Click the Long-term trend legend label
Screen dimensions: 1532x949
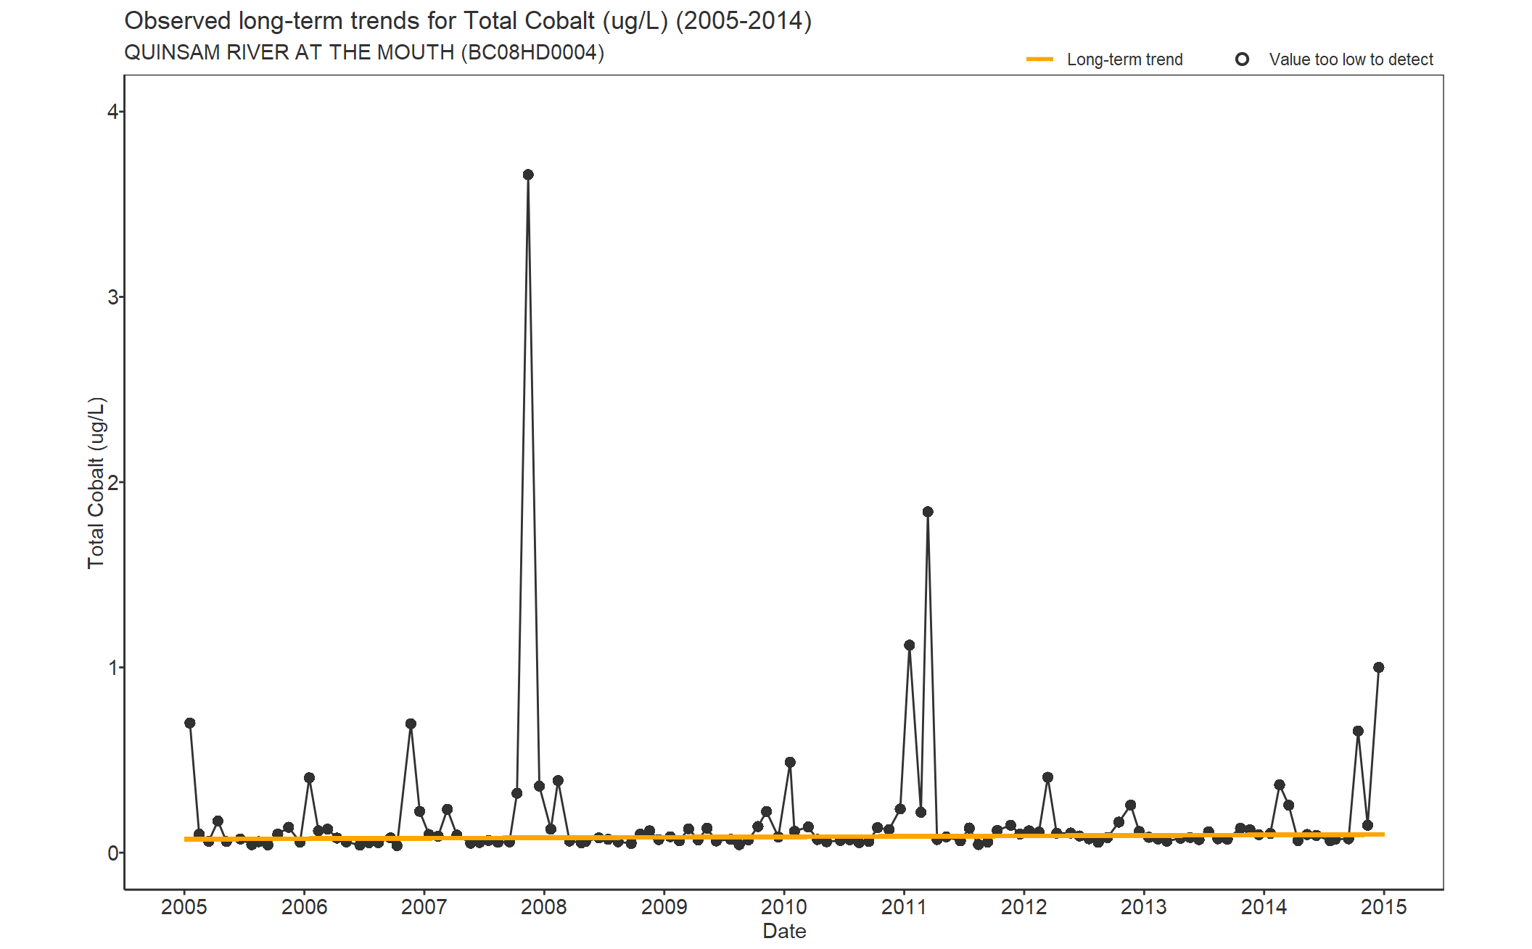[1124, 59]
